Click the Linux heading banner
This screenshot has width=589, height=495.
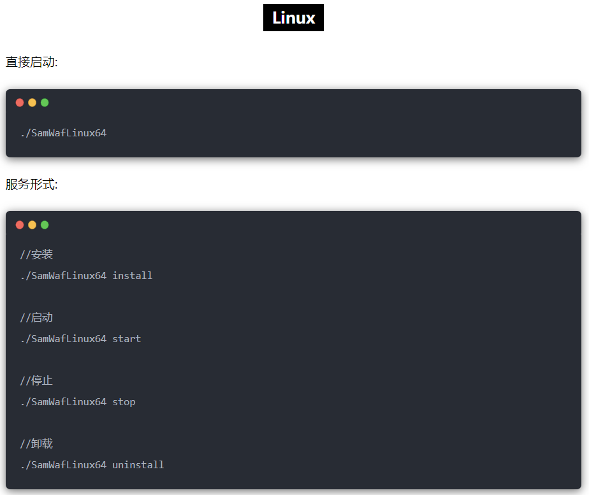pos(293,18)
